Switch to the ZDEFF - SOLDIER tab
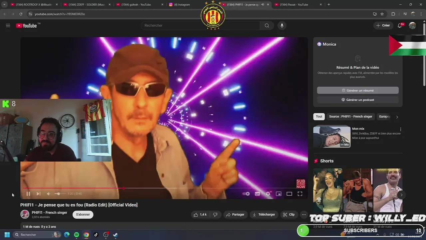Image resolution: width=426 pixels, height=240 pixels. tap(87, 5)
